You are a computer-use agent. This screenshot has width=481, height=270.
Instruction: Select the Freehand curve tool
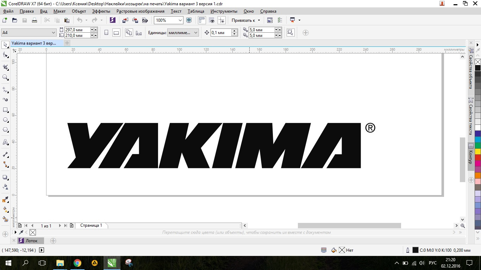pos(6,90)
